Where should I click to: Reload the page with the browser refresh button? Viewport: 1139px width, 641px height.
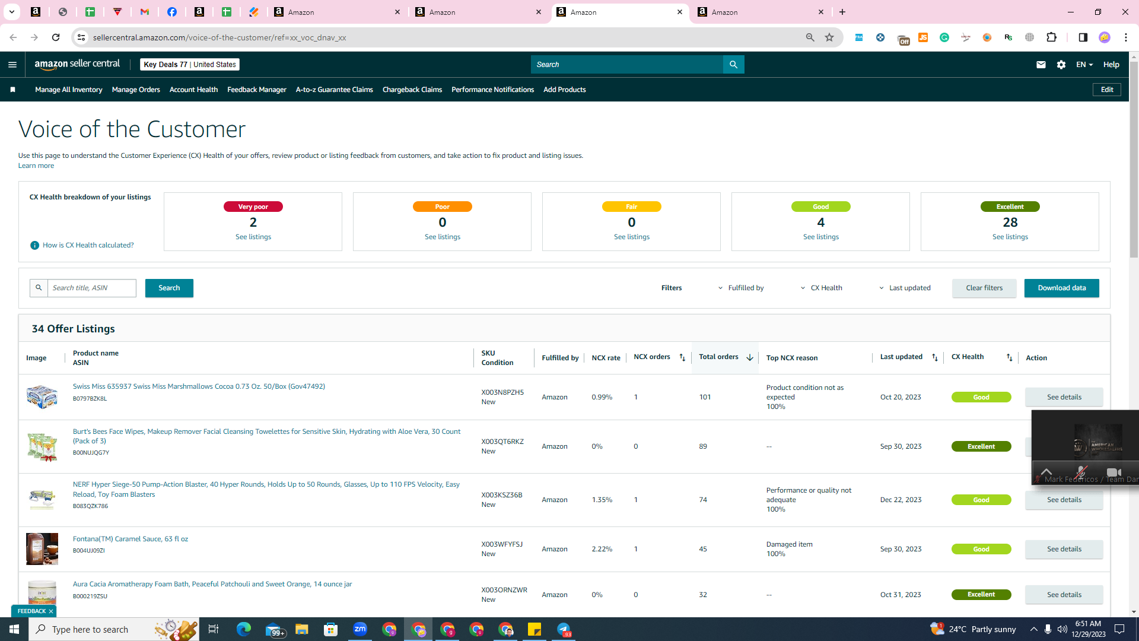tap(56, 37)
